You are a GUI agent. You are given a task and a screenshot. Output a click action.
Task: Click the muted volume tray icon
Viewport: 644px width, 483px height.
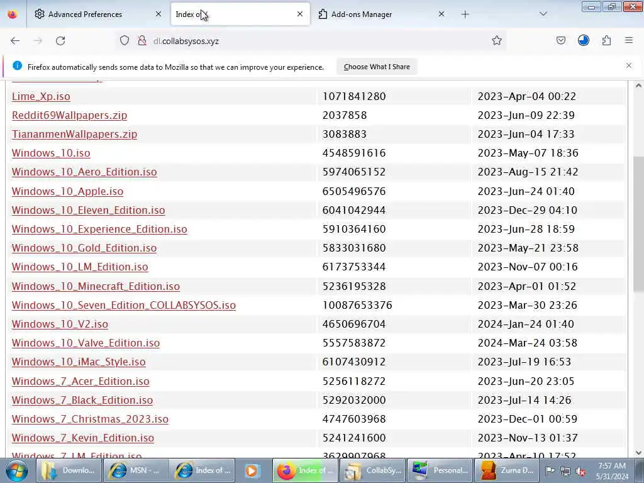tap(580, 471)
